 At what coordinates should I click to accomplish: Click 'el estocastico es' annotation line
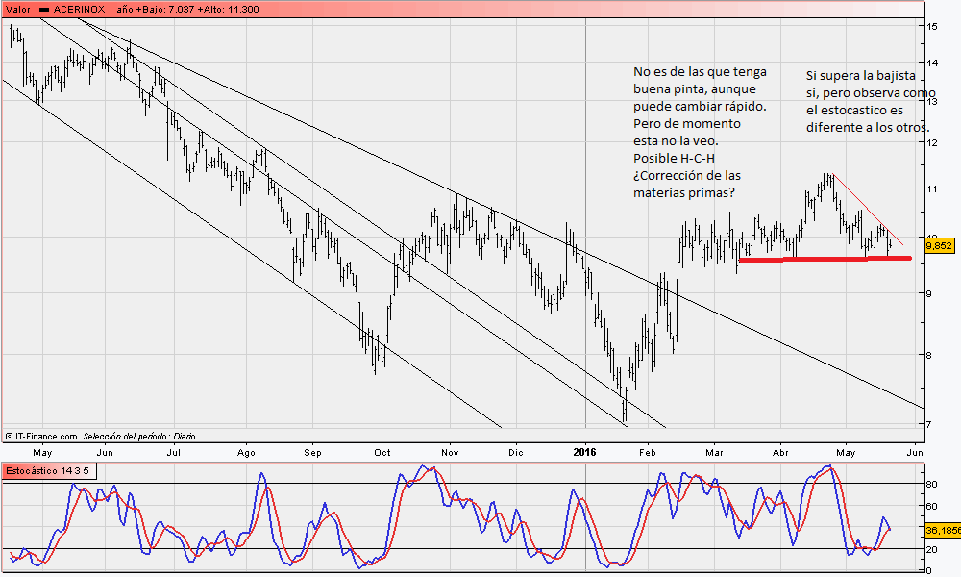coord(854,111)
